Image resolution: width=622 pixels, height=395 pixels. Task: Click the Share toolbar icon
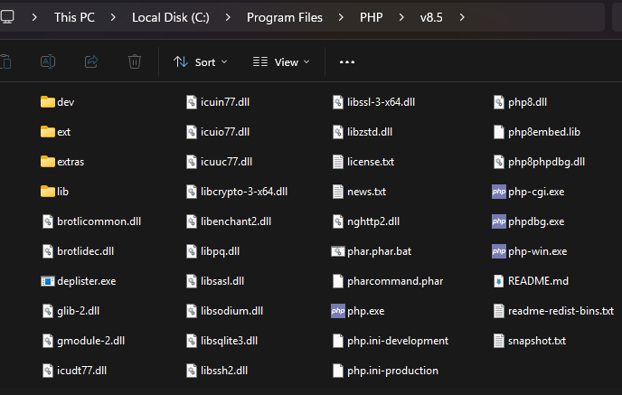pos(91,61)
